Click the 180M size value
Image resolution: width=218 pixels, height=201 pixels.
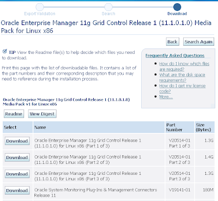pos(208,190)
